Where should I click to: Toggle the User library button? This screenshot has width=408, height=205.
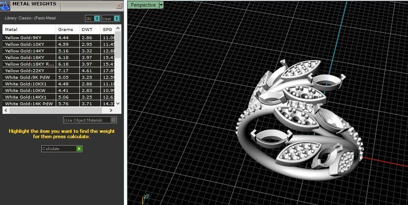(111, 19)
